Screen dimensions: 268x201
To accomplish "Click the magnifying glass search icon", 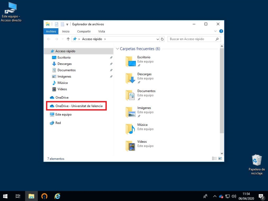I will (217, 39).
